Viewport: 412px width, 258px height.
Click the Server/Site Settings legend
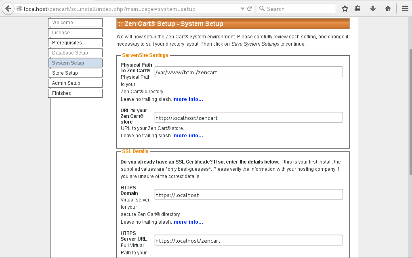(x=145, y=55)
